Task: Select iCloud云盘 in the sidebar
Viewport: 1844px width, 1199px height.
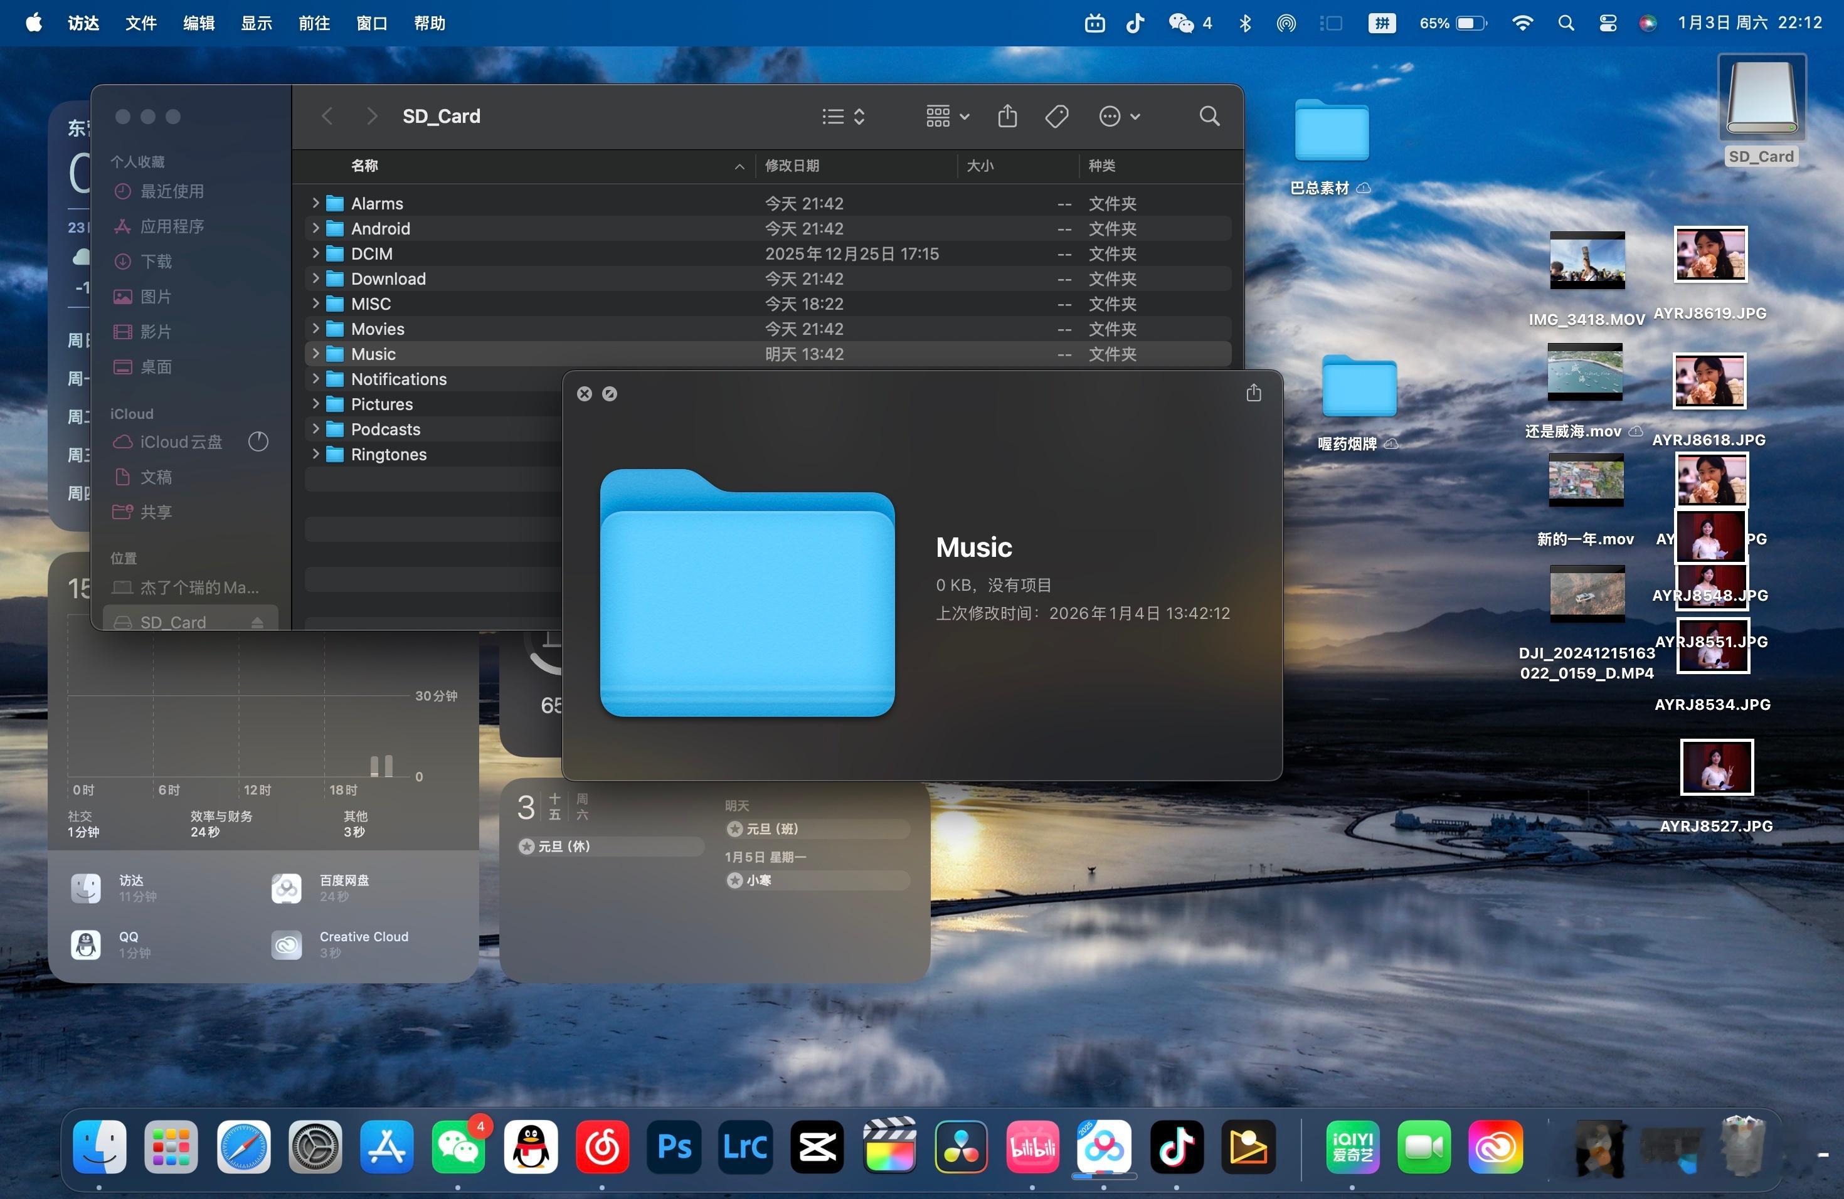Action: [x=181, y=442]
